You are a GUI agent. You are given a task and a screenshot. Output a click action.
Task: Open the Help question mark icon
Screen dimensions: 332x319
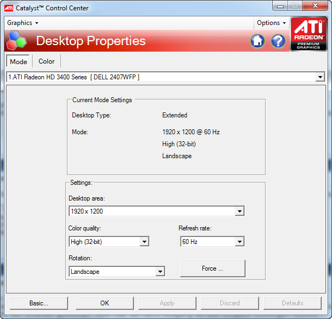(278, 41)
